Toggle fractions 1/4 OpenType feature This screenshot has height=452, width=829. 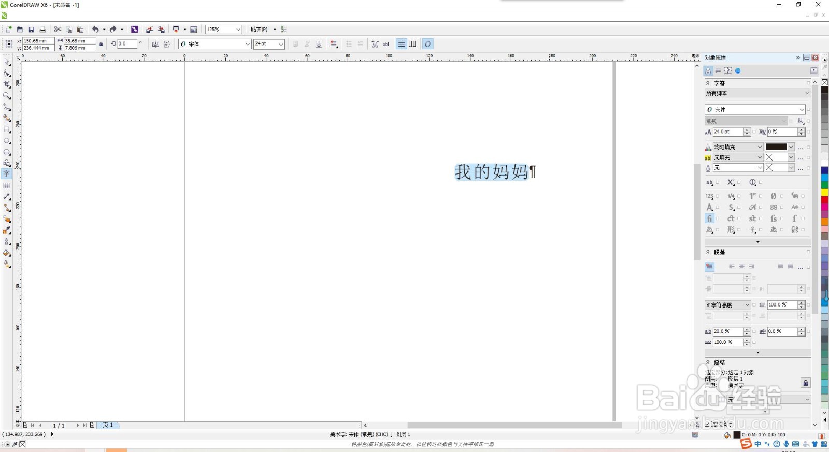(x=731, y=196)
